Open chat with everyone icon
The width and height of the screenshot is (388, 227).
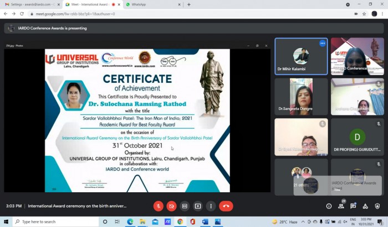[x=353, y=206]
